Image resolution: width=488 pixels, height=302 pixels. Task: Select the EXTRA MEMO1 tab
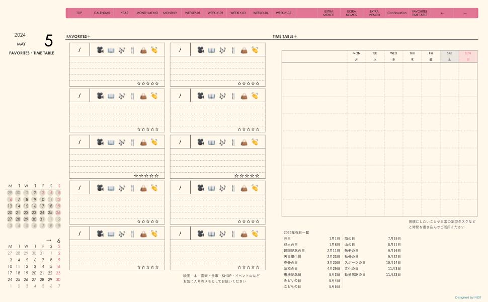(329, 13)
